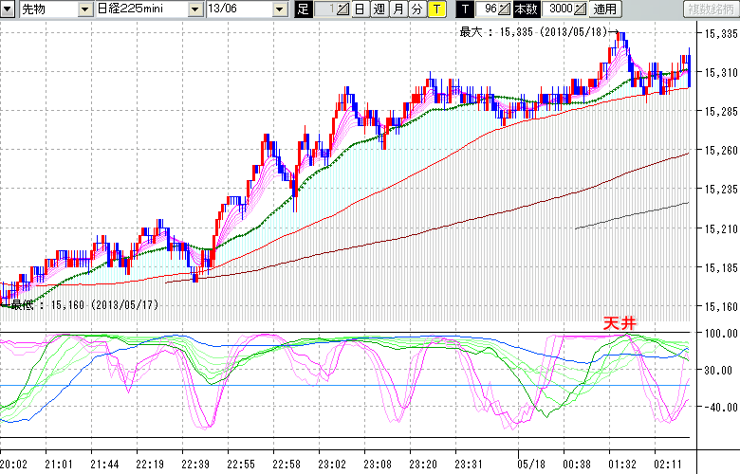Select the monthly 月 timeframe button
This screenshot has height=474, width=740.
[x=398, y=9]
